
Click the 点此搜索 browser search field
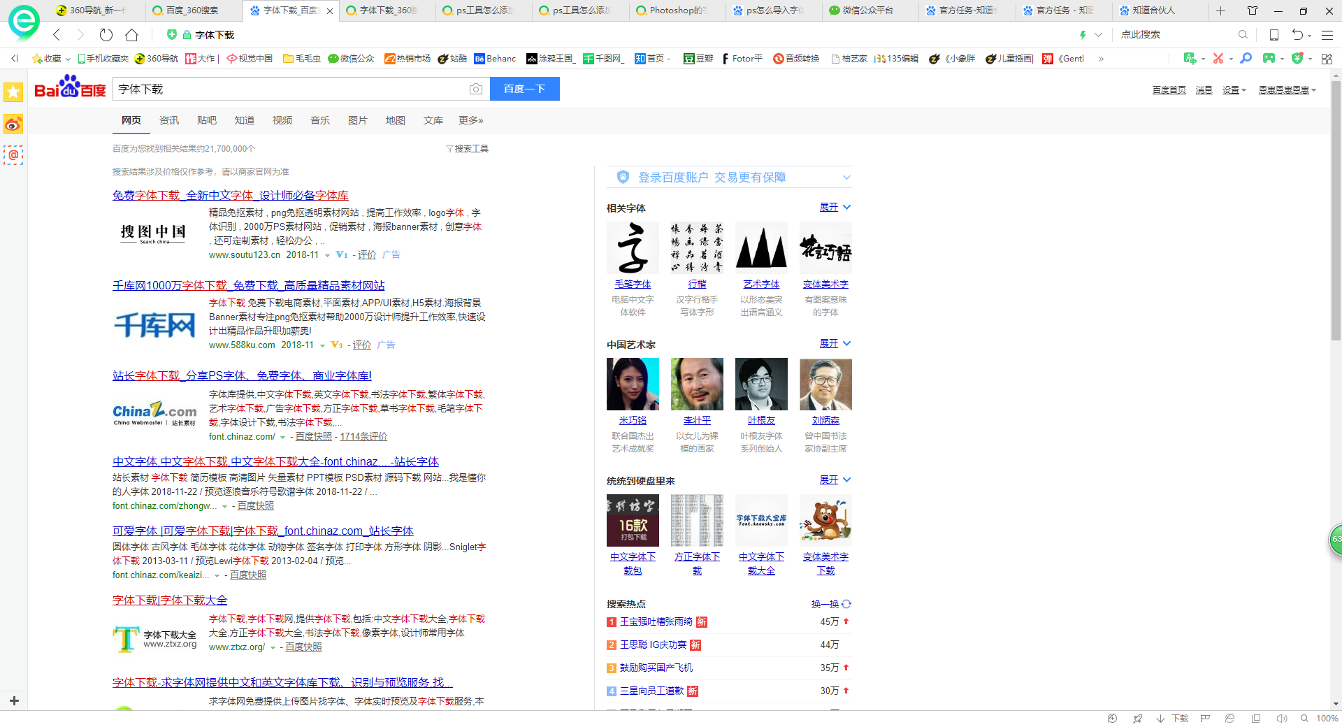1176,35
